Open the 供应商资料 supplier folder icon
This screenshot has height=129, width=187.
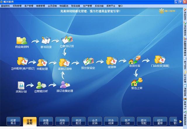[x=22, y=41]
